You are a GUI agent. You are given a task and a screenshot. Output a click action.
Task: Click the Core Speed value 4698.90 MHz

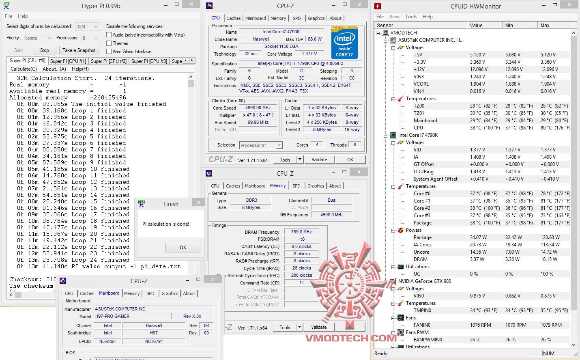258,108
